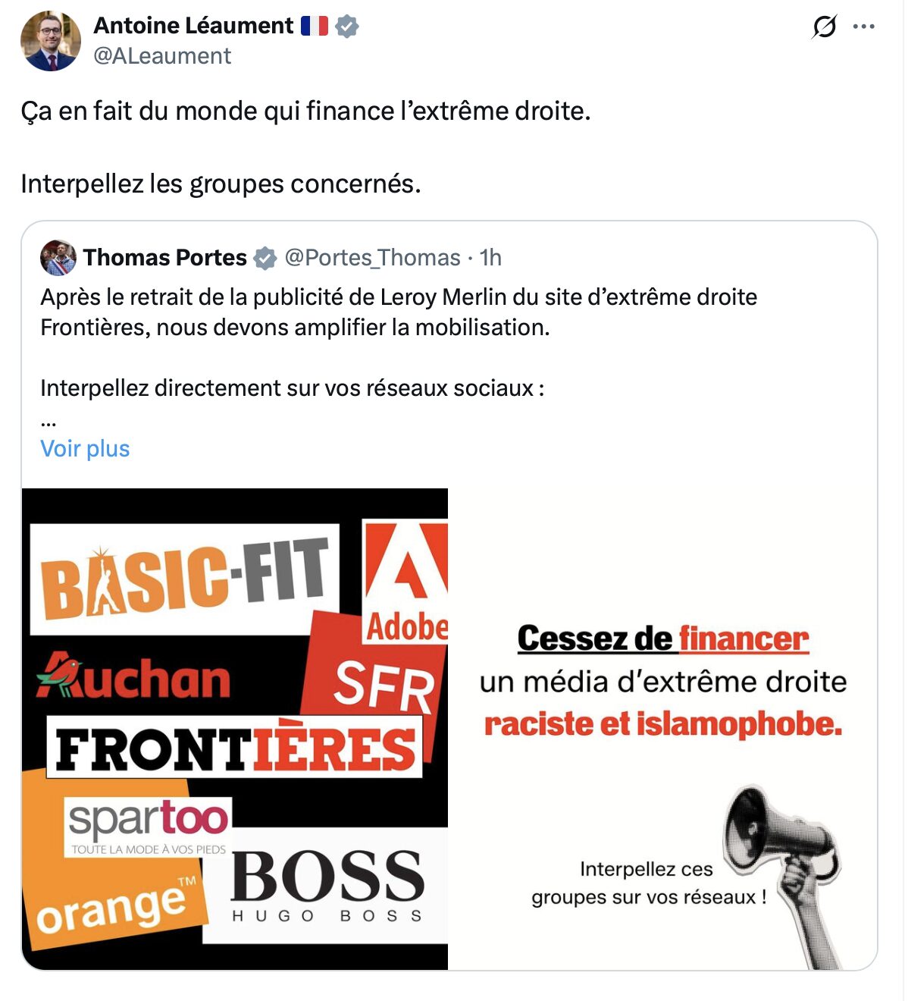
Task: Click the 1h timestamp on quoted tweet
Action: tap(490, 258)
